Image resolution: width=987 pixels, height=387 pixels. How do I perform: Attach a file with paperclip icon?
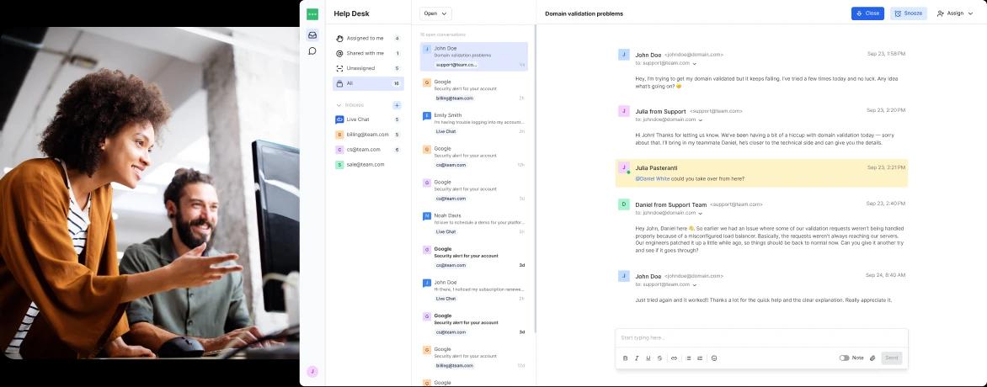872,358
